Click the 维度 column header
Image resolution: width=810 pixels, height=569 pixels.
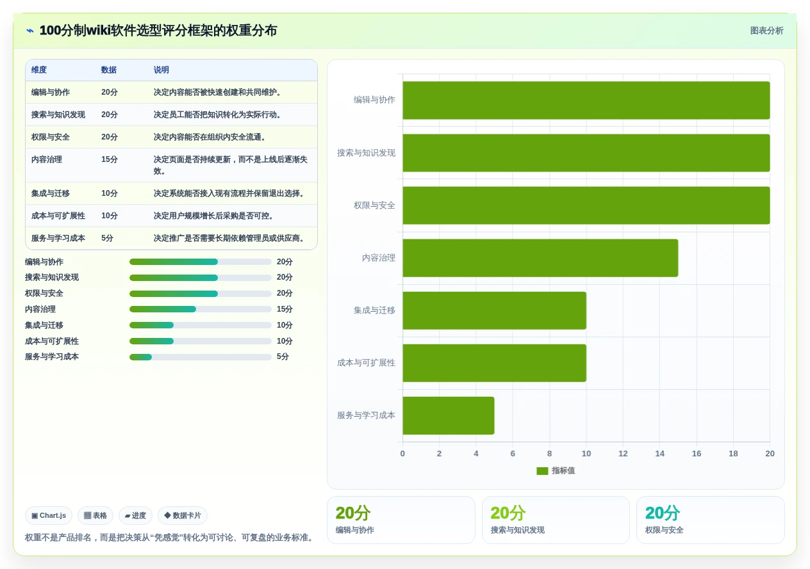pyautogui.click(x=39, y=70)
